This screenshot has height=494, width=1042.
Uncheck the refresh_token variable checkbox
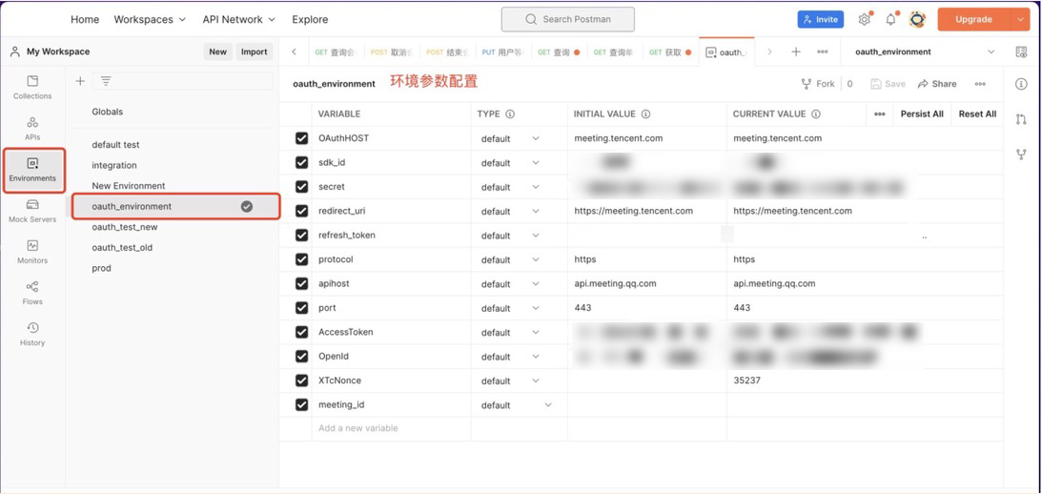[301, 236]
